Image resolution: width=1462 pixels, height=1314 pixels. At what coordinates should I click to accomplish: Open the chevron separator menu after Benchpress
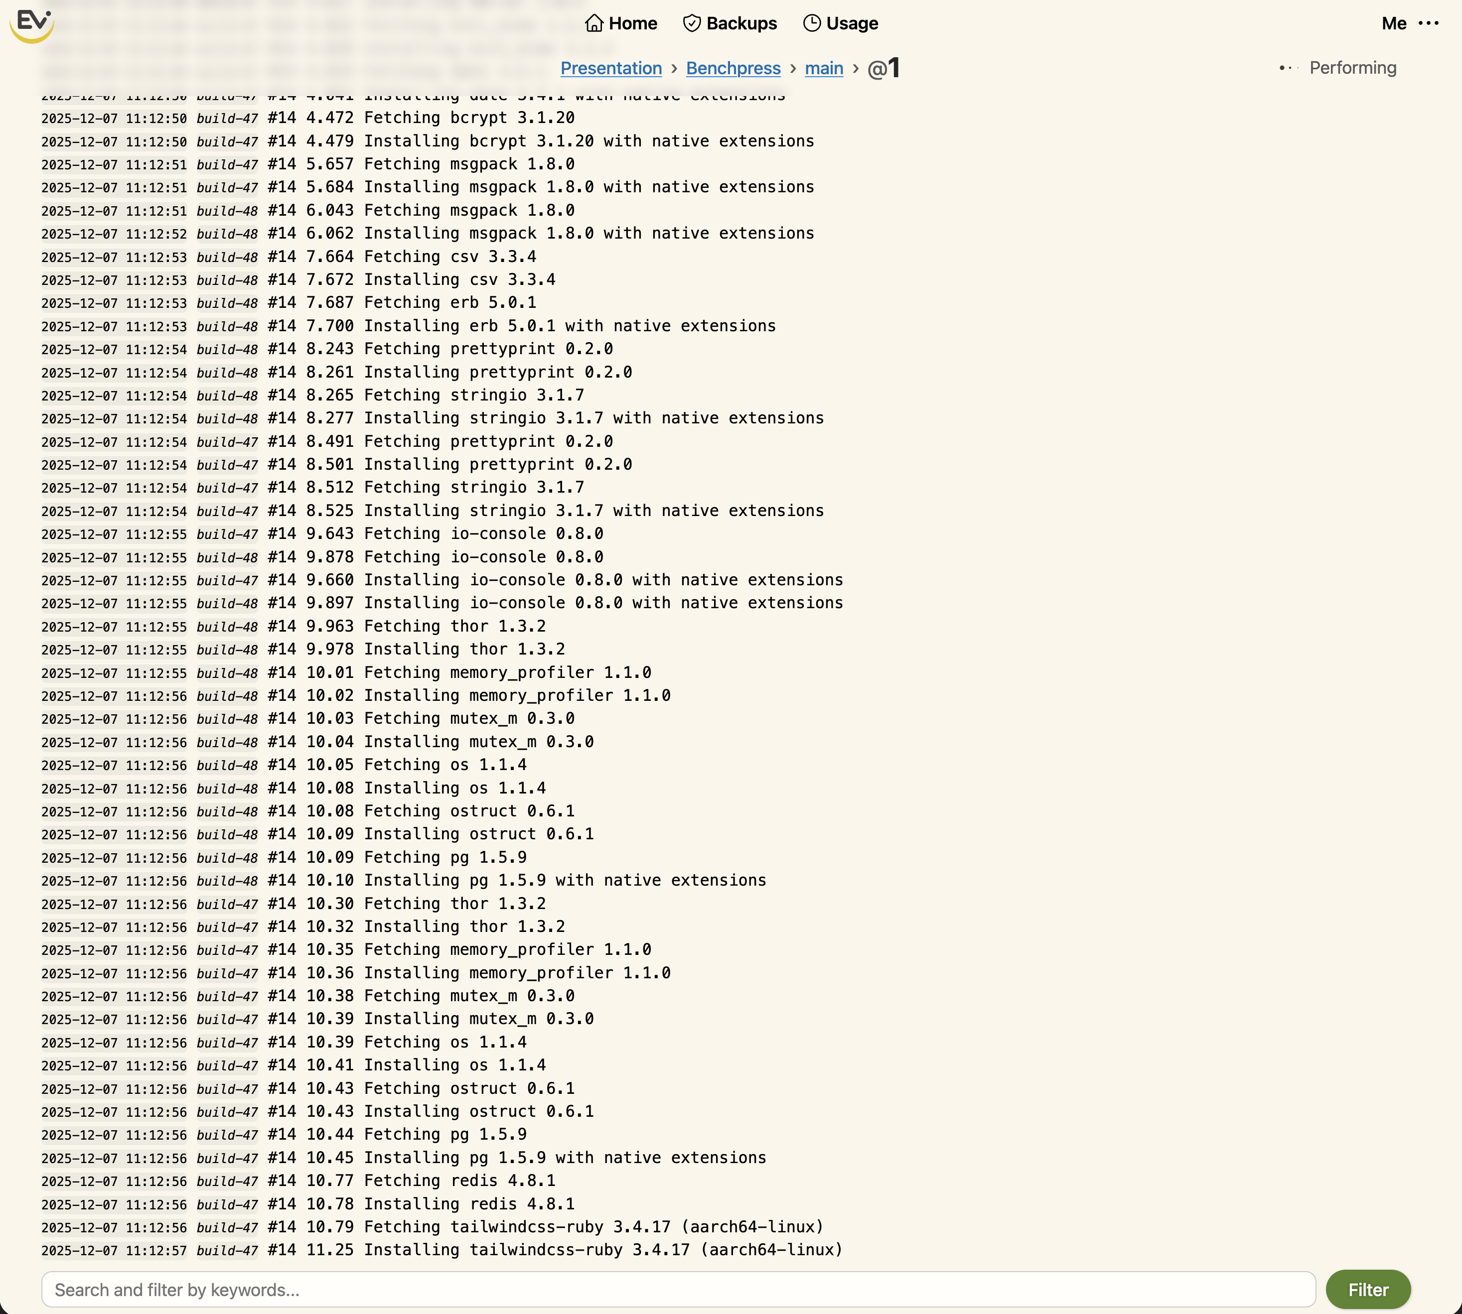[x=793, y=69]
